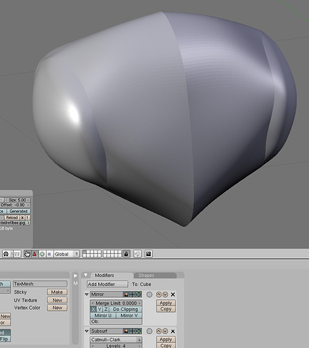Click New next to Vertex Color

(57, 308)
